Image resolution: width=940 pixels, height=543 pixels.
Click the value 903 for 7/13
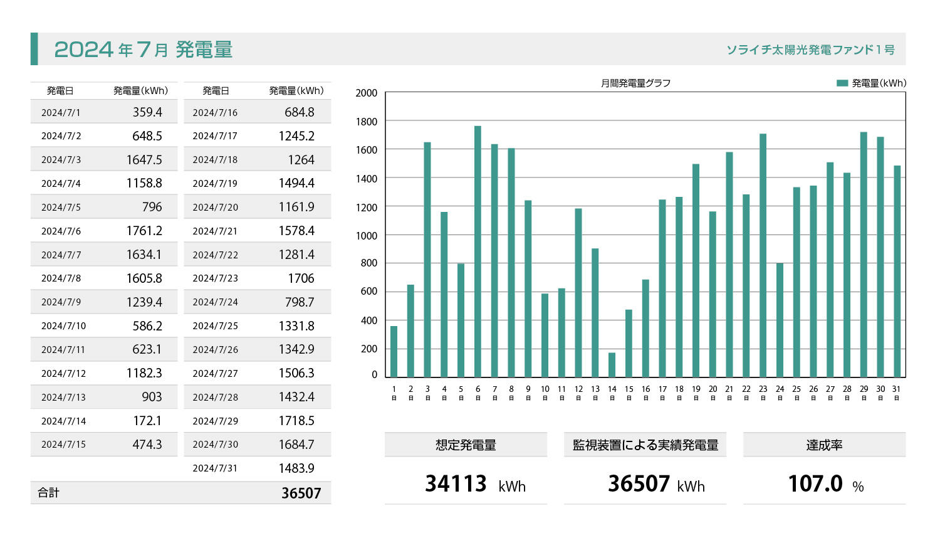pos(152,397)
